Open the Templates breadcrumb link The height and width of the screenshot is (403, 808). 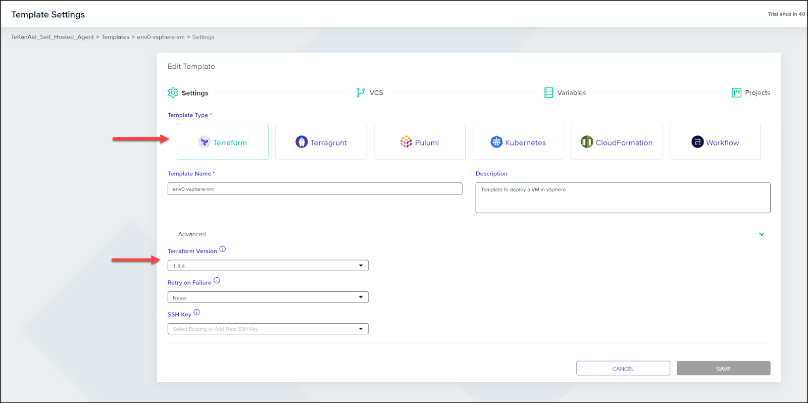[116, 37]
